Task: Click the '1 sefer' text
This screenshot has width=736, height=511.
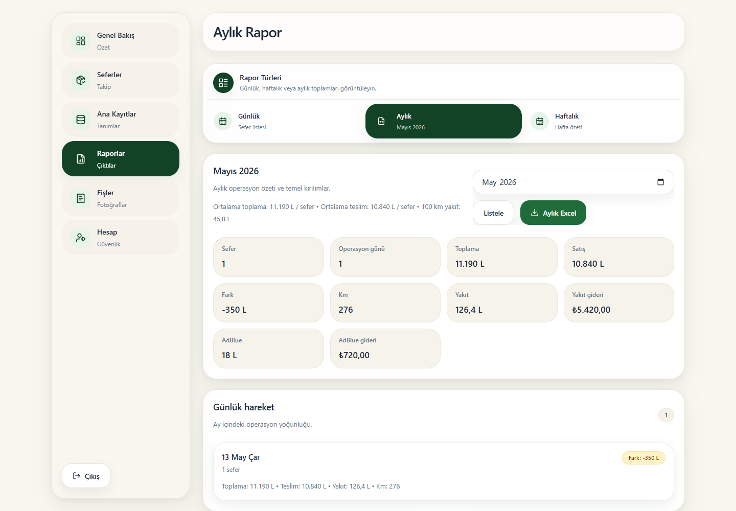Action: click(x=231, y=470)
